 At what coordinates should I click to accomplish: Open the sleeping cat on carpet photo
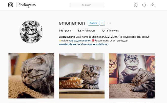coord(31,76)
